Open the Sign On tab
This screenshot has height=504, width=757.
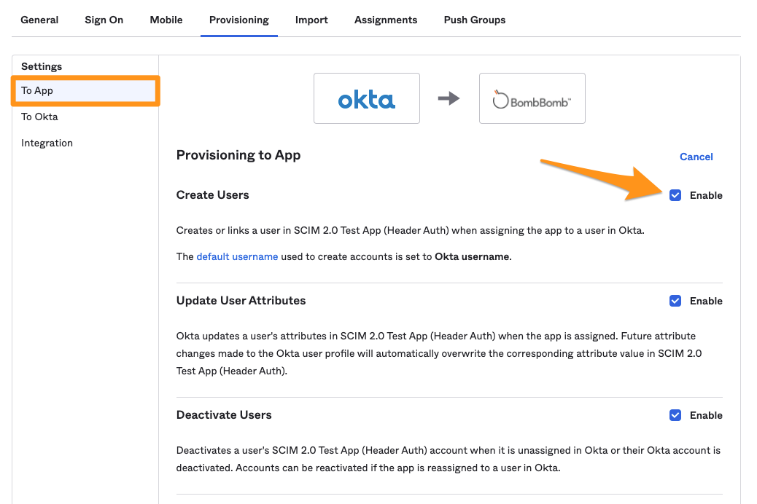[x=104, y=20]
